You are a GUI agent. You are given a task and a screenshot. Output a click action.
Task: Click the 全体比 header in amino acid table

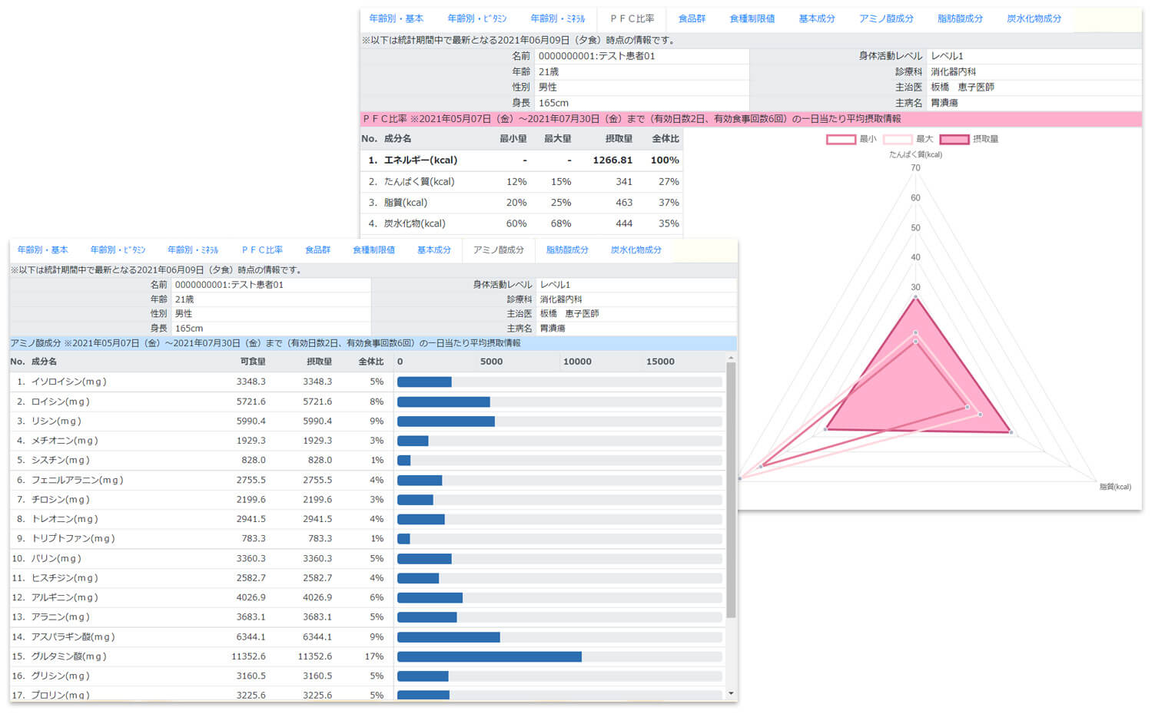coord(370,362)
